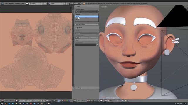188x105 pixels.
Task: Choose Material in the painting mode list
Action: tap(87, 14)
